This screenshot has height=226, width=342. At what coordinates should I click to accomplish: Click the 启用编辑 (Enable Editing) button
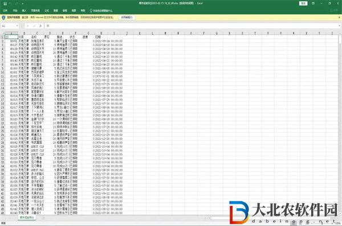coord(127,17)
